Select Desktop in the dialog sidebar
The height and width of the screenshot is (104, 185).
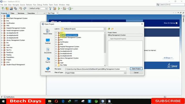coord(48,41)
